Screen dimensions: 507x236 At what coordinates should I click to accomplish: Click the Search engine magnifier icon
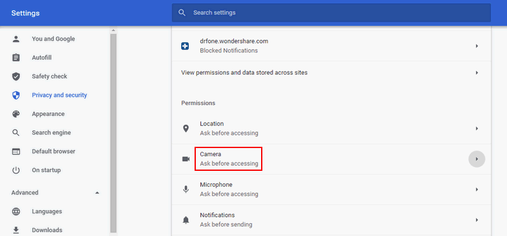coord(16,133)
